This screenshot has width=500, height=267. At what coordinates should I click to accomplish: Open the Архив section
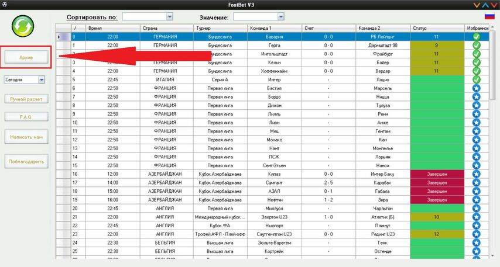coord(26,57)
